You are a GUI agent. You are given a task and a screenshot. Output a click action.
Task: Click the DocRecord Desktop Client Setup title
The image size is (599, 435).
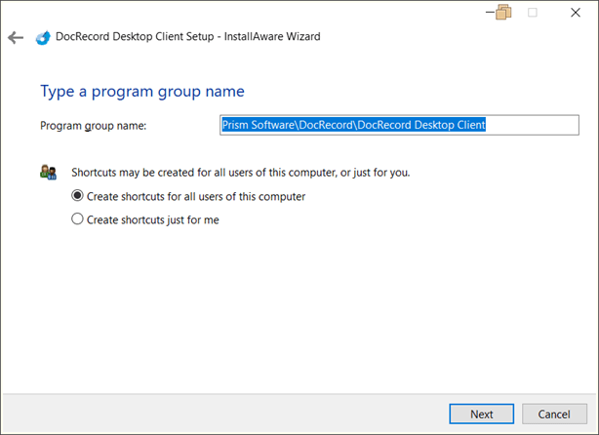(x=188, y=37)
